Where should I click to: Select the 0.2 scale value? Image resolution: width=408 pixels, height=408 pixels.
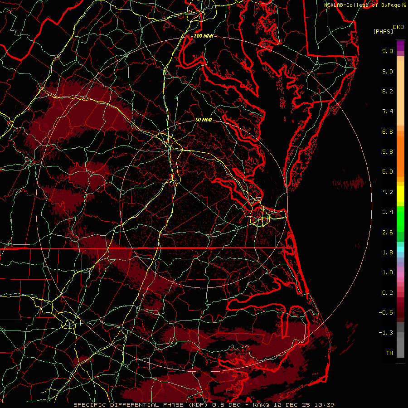point(388,293)
